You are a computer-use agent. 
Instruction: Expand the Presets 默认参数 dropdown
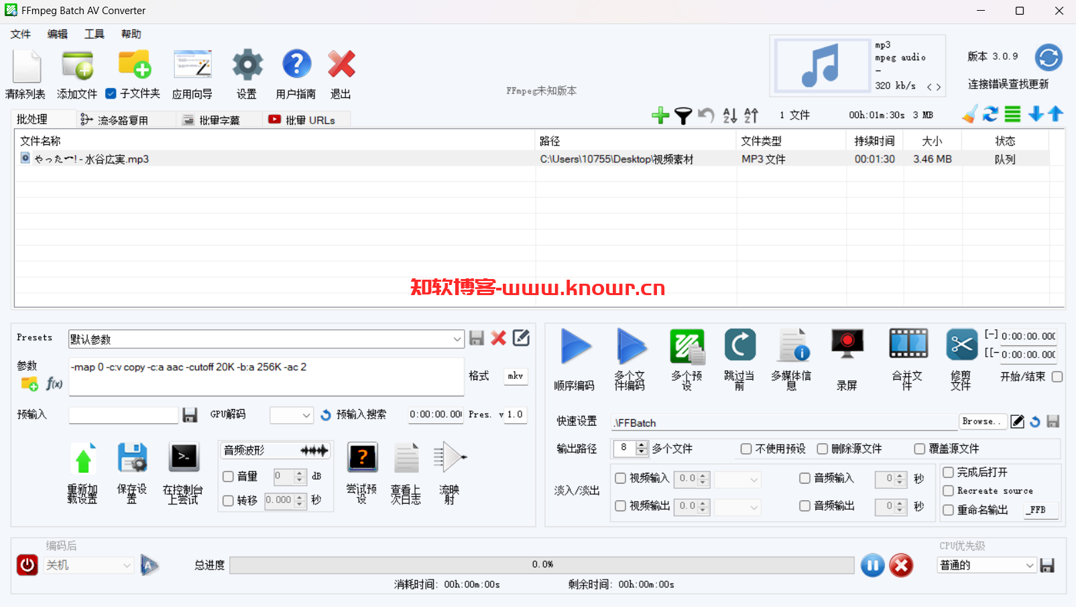[457, 339]
